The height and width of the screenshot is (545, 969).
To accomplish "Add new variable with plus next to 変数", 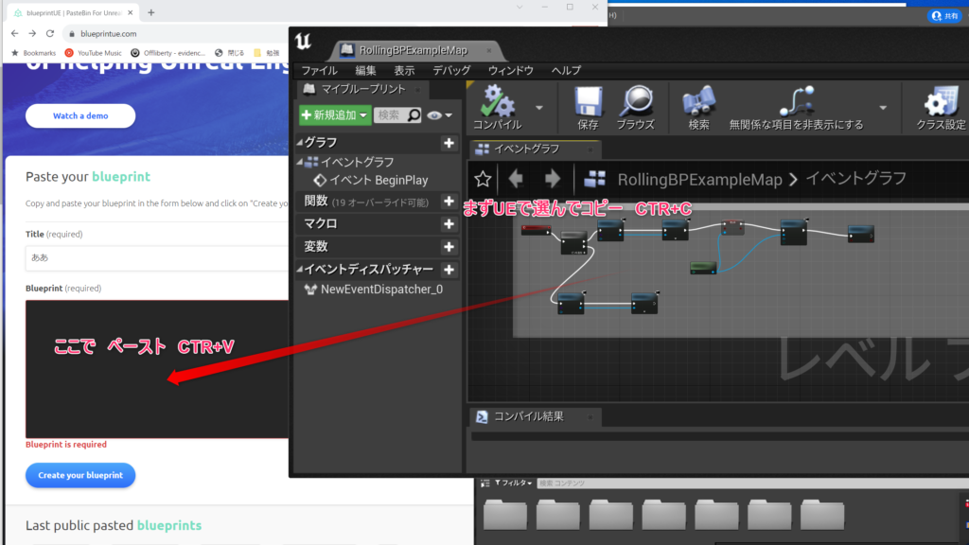I will point(449,247).
